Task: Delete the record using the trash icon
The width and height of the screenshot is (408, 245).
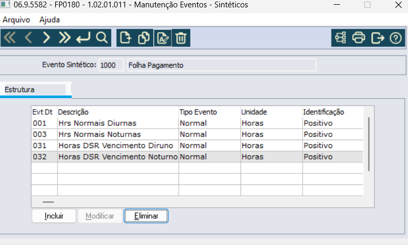Action: click(181, 38)
